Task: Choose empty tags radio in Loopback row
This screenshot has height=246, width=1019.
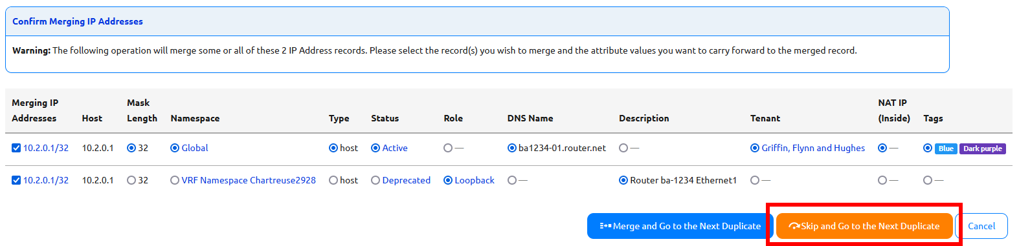Action: pyautogui.click(x=928, y=180)
